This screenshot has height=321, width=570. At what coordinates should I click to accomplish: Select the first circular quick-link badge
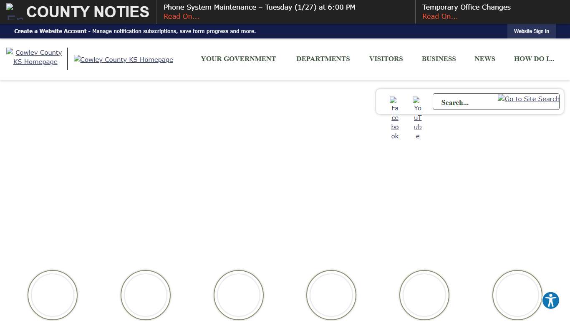click(52, 295)
